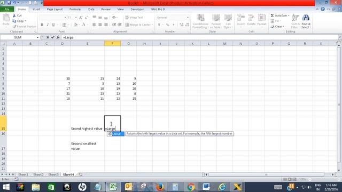Open the Borders button
The width and height of the screenshot is (342, 192).
[64, 25]
